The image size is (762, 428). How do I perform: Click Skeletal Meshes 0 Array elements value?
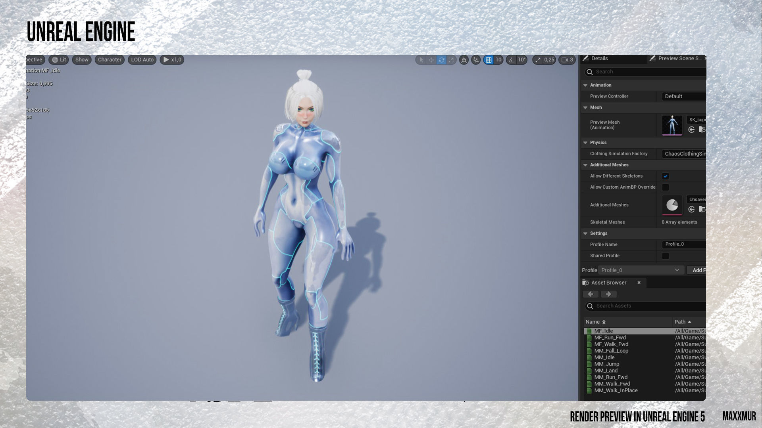pyautogui.click(x=679, y=222)
